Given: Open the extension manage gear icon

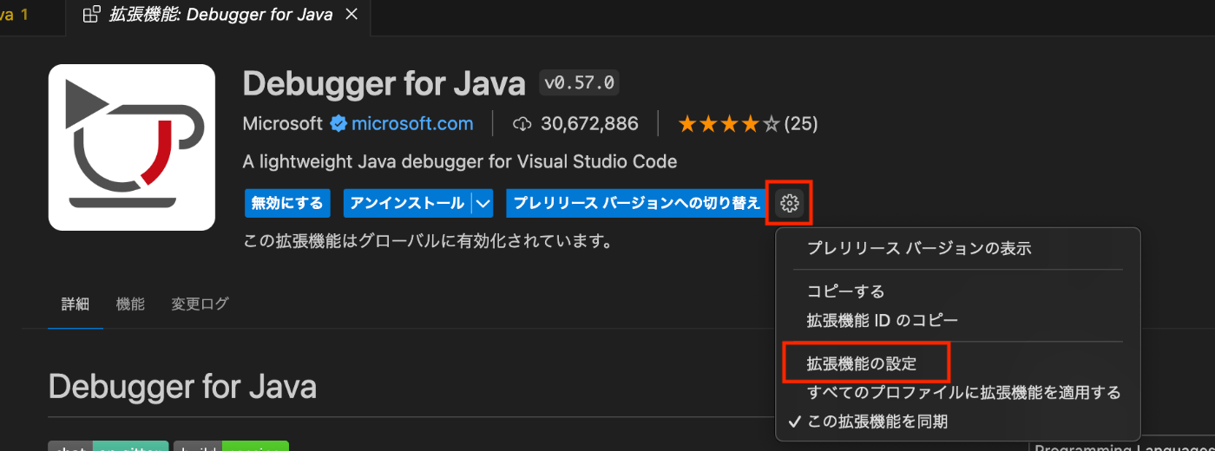Looking at the screenshot, I should (x=789, y=204).
